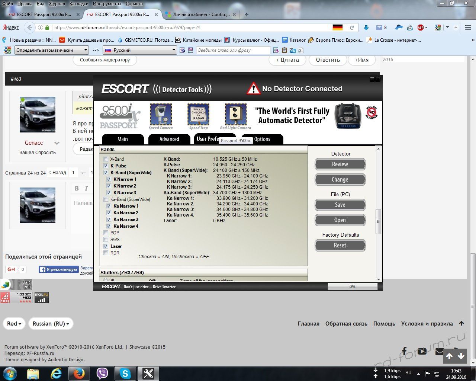
Task: Uncheck the K Narrow 1 checkbox
Action: click(x=109, y=179)
